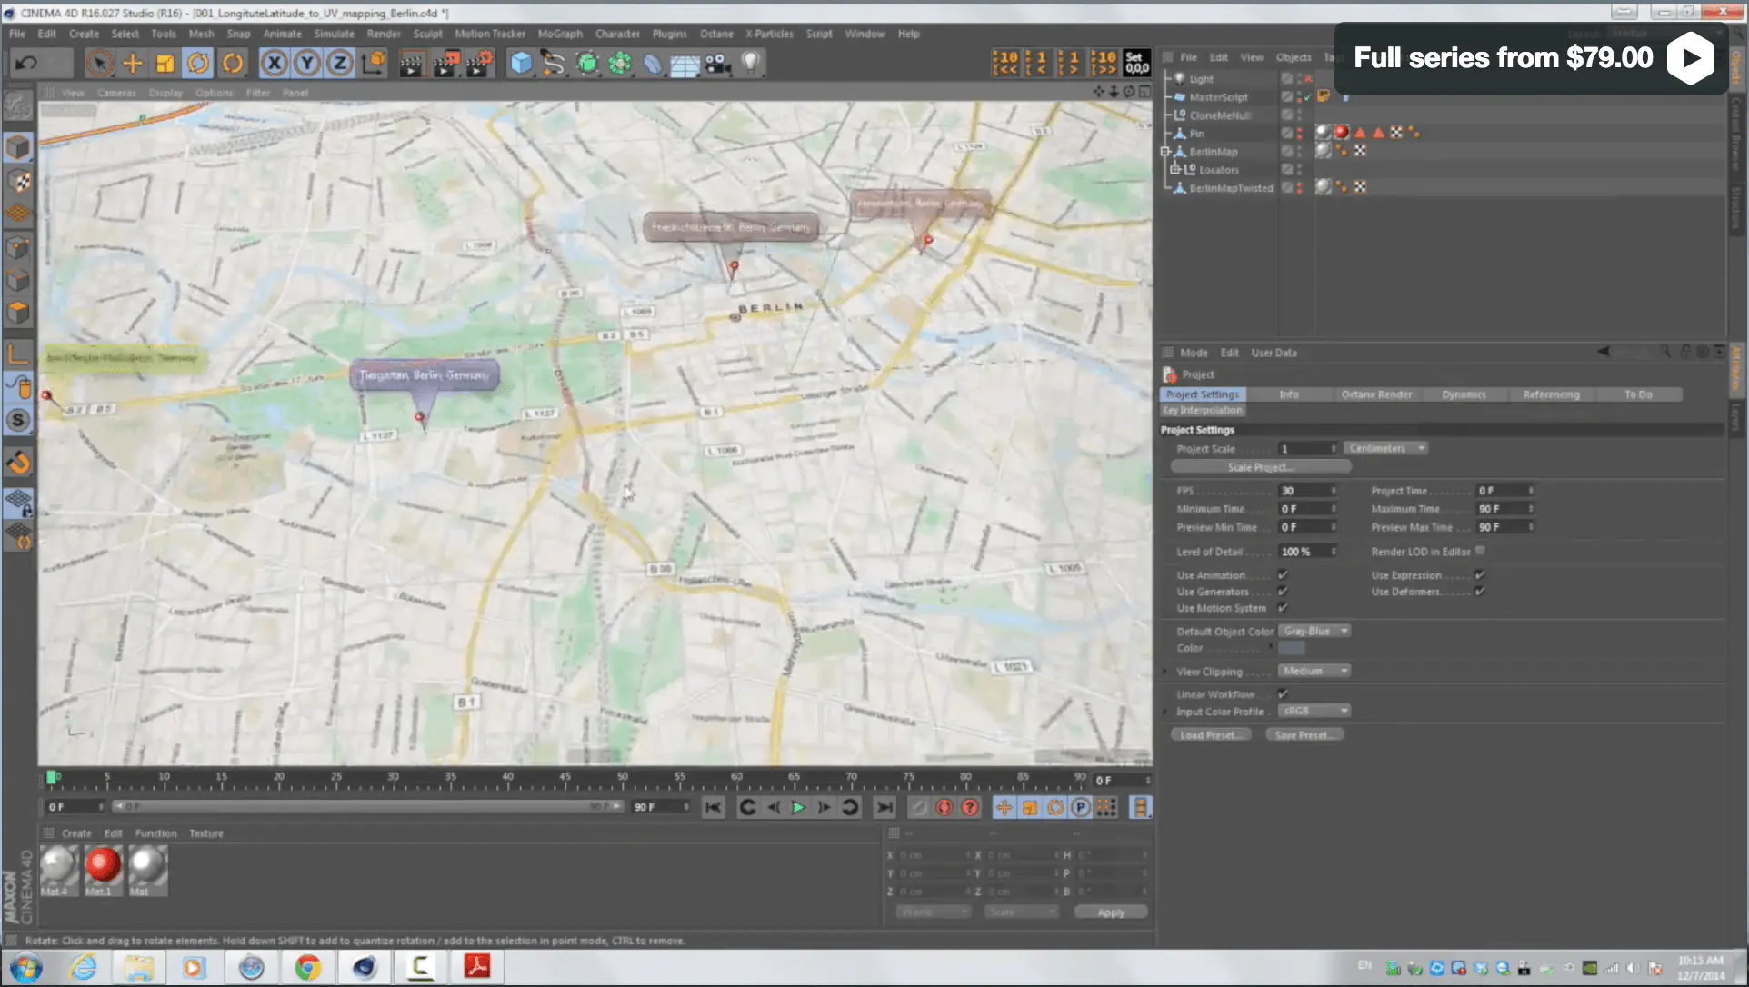1749x987 pixels.
Task: Expand the Input Color Profile arrow
Action: pos(1165,712)
